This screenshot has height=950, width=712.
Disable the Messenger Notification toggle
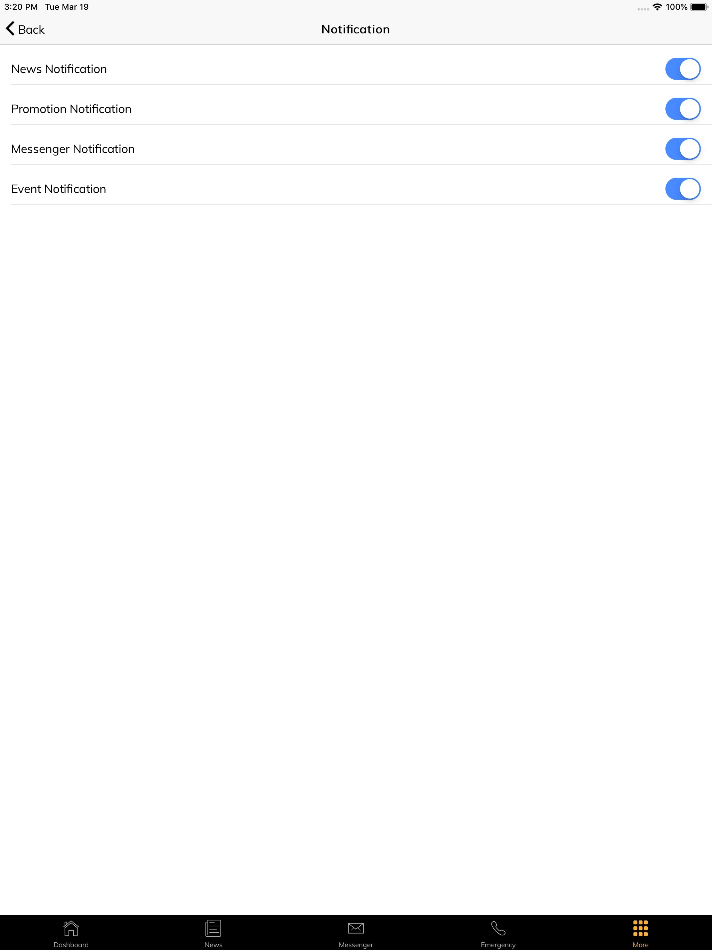682,148
